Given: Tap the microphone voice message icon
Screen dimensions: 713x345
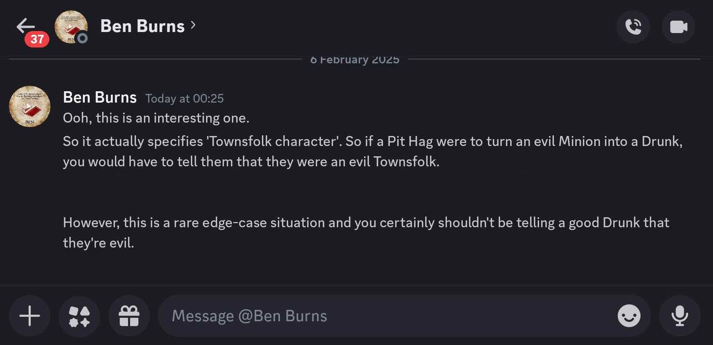Looking at the screenshot, I should pos(679,316).
